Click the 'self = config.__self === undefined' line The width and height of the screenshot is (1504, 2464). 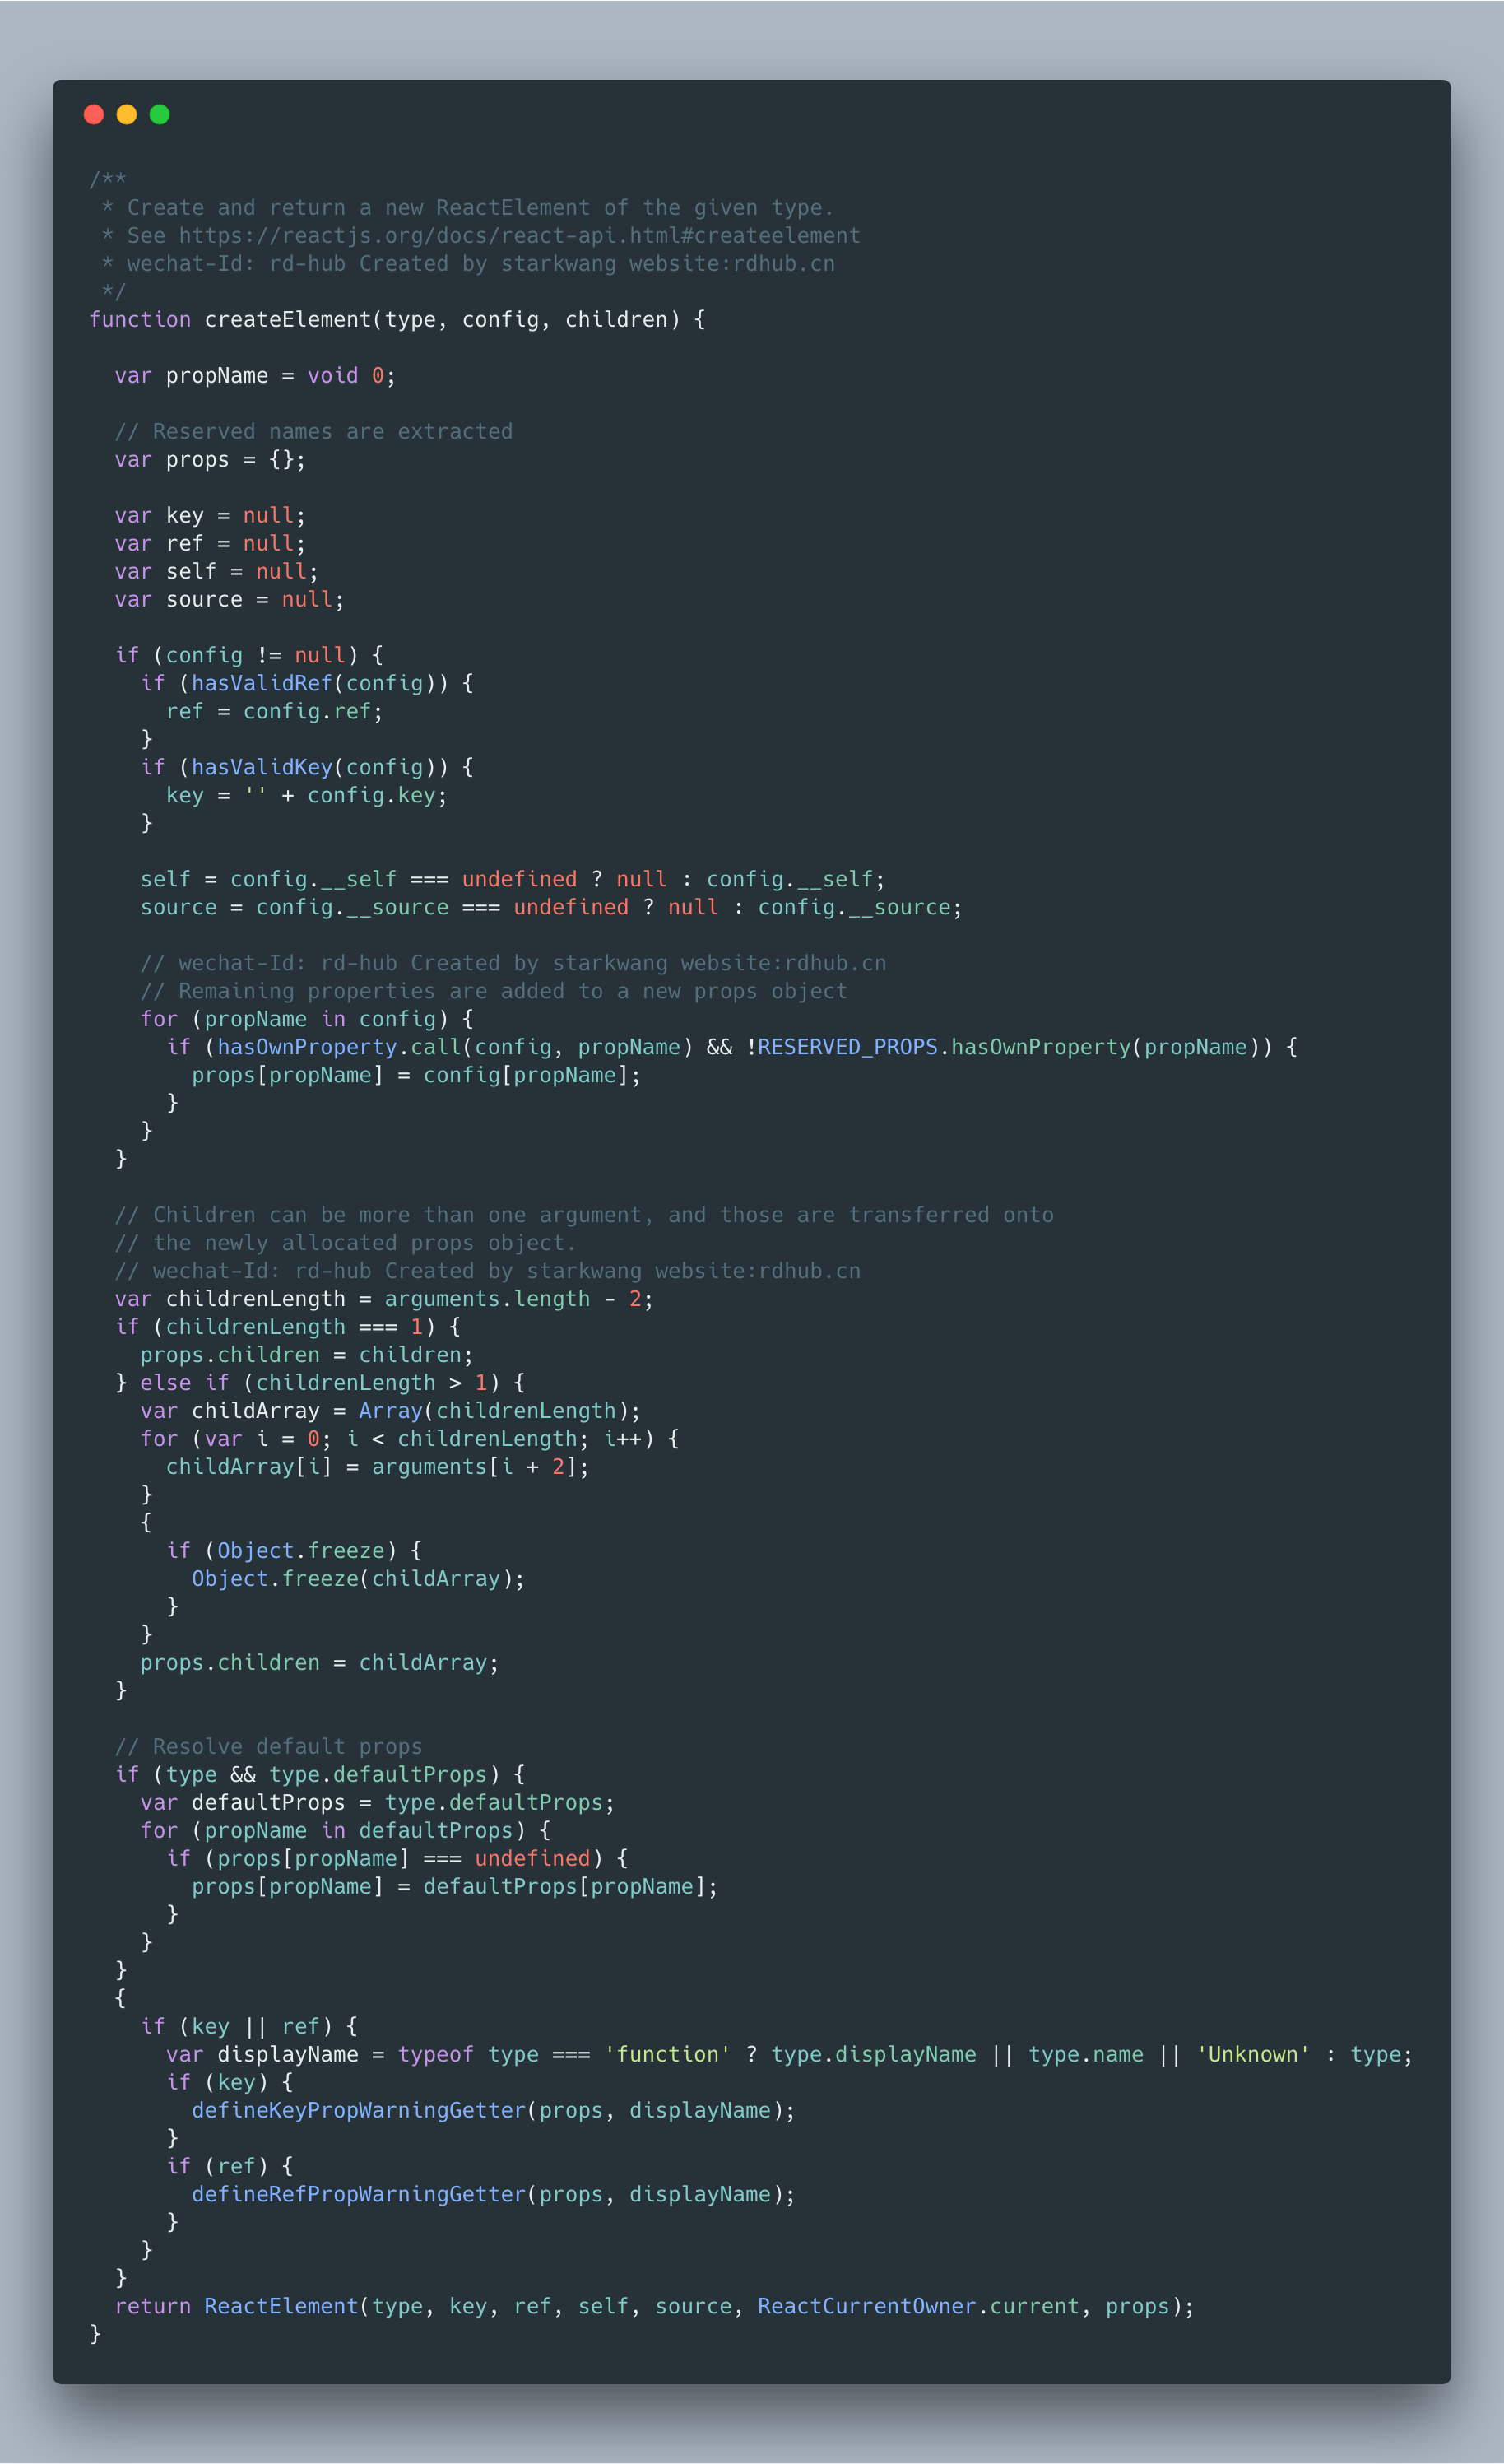513,880
